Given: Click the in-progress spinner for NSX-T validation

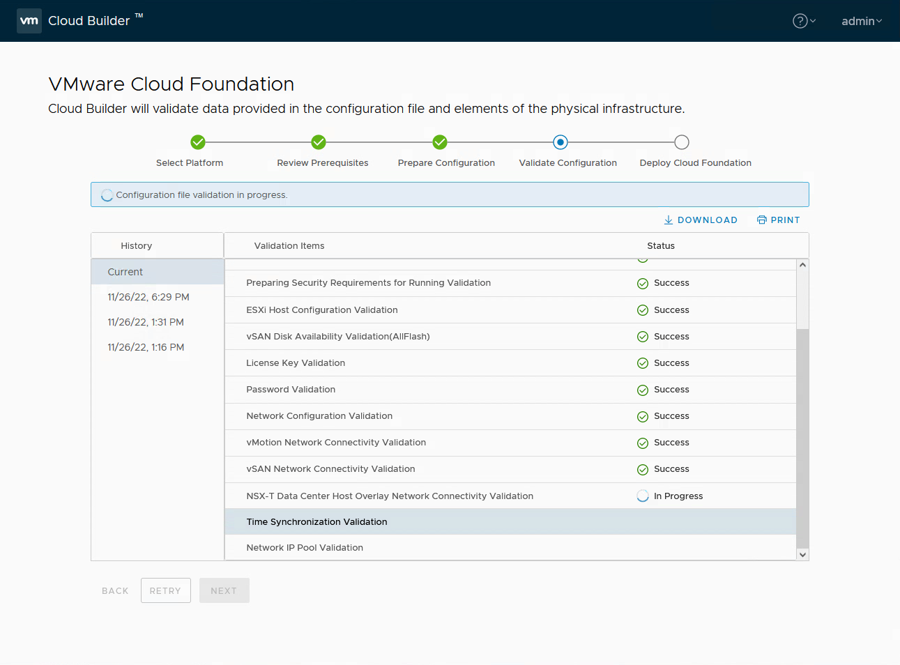Looking at the screenshot, I should tap(642, 496).
